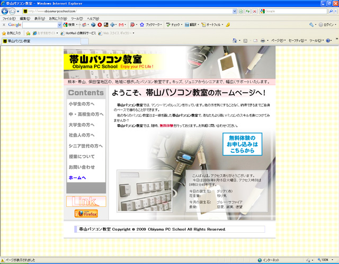Open Google toolbar wrench settings

(x=311, y=25)
